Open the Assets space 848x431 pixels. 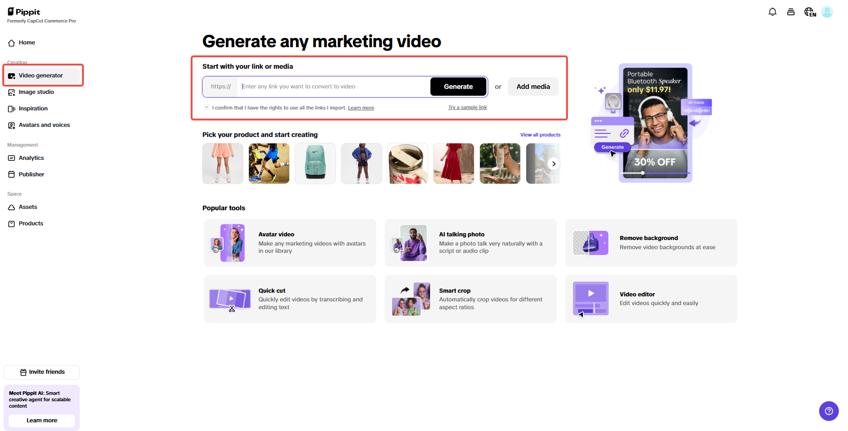click(x=28, y=207)
